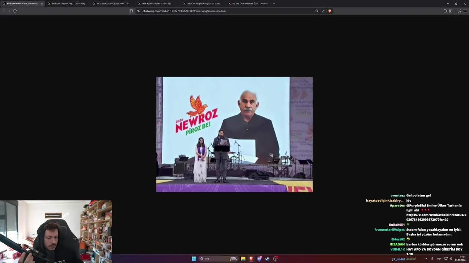
Task: Click username FrumentariiVulpes in chat
Action: [x=389, y=230]
